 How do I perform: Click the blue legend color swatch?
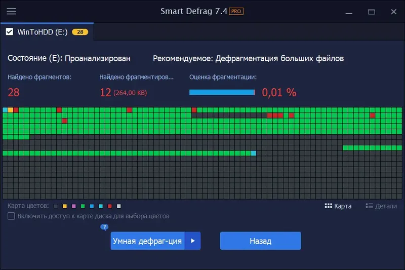tap(92, 206)
